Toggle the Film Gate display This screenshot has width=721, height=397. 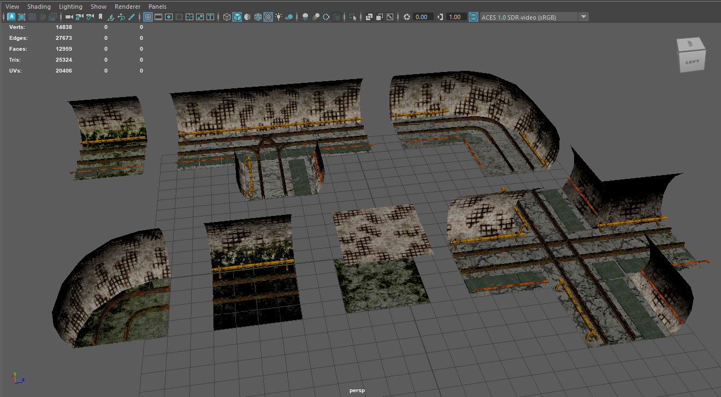[x=158, y=17]
